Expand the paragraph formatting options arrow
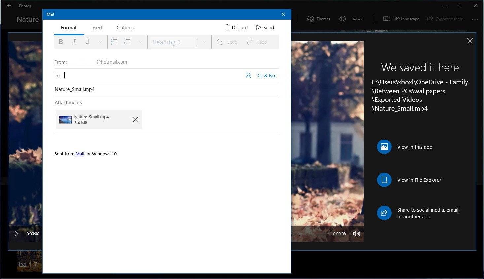 [140, 42]
